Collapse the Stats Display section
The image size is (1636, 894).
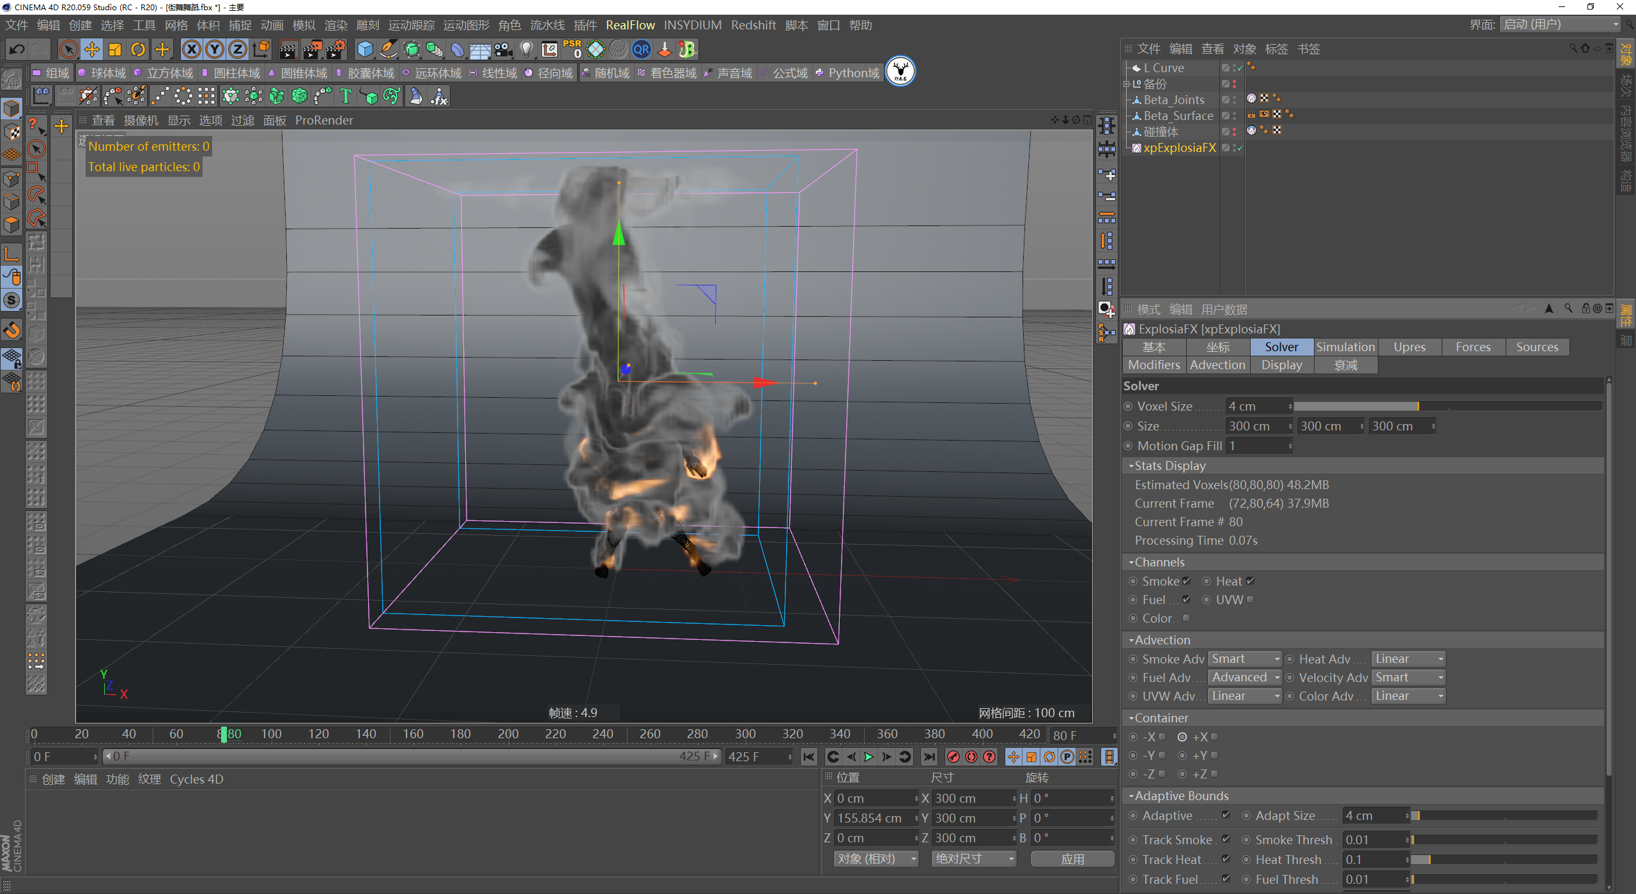pyautogui.click(x=1131, y=466)
